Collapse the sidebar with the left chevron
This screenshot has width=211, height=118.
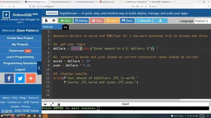pos(39,68)
